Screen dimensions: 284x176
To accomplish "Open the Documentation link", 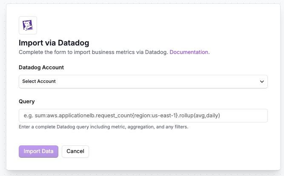I will [x=189, y=52].
